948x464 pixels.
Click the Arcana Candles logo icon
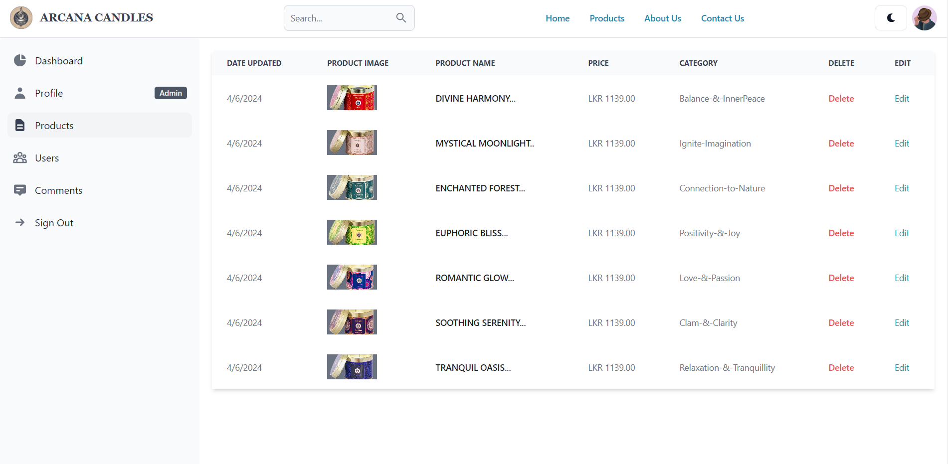click(x=21, y=18)
